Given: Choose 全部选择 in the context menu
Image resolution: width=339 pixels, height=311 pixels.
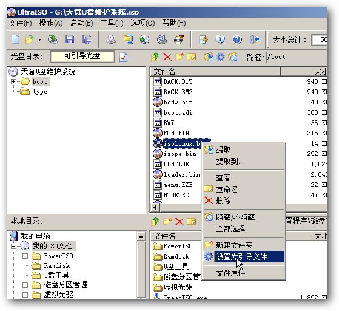Looking at the screenshot, I should pyautogui.click(x=244, y=229).
